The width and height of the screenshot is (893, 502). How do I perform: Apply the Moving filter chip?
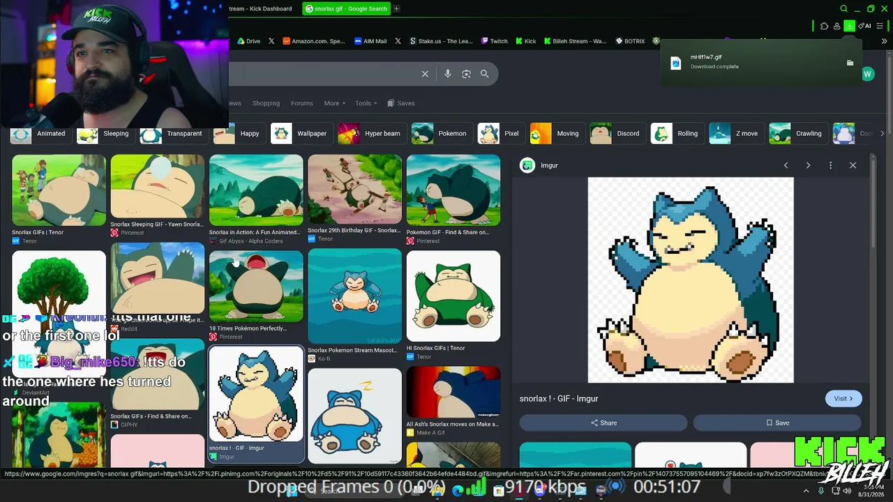pyautogui.click(x=557, y=133)
